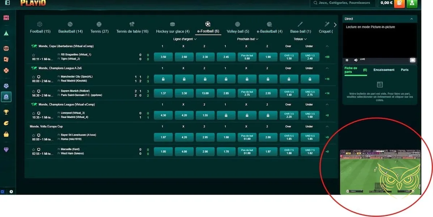Click the help question mark icon
Viewport: 433px width, 217px height.
click(x=11, y=192)
